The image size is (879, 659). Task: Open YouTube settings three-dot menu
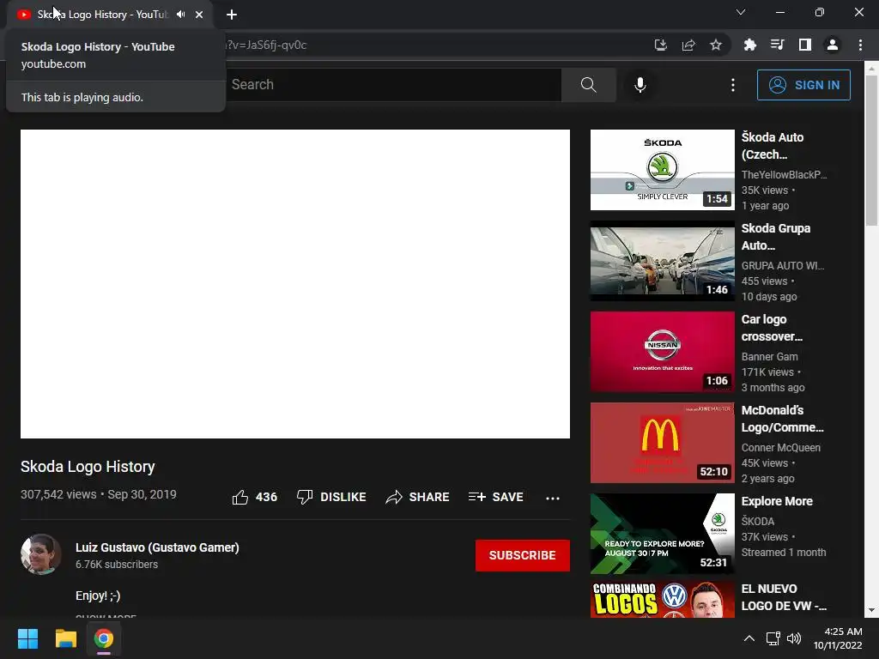click(x=733, y=85)
